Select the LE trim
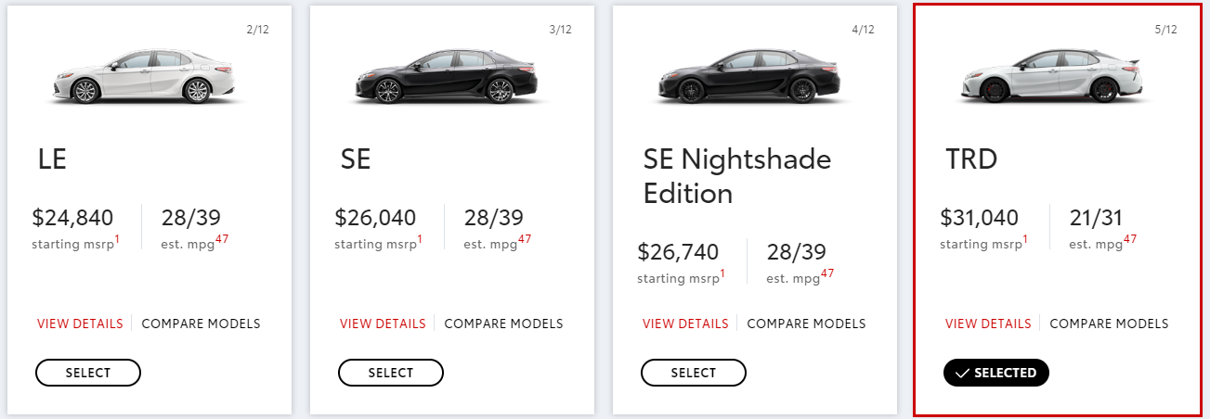Image resolution: width=1210 pixels, height=419 pixels. click(88, 373)
